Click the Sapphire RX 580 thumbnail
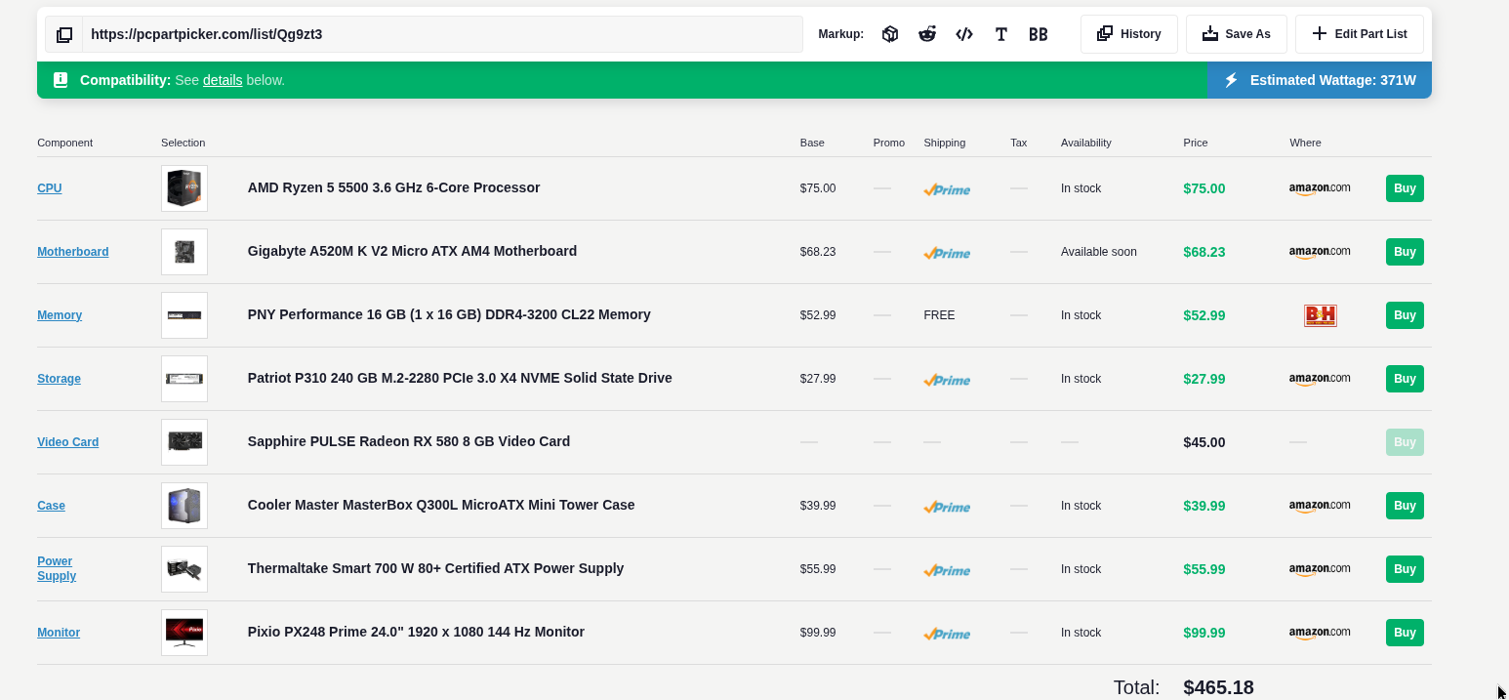1509x700 pixels. [184, 442]
